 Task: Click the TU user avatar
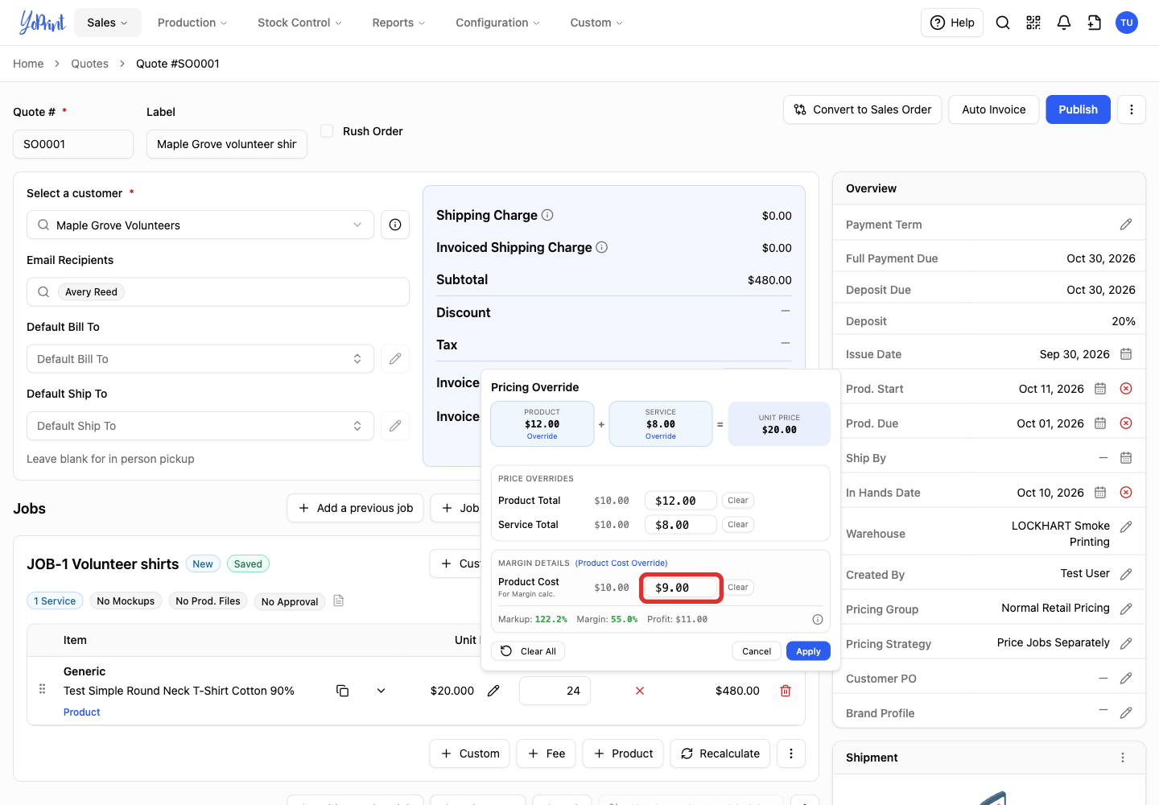tap(1127, 23)
